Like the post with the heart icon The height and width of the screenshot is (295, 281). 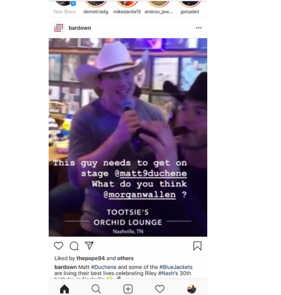[x=58, y=246]
